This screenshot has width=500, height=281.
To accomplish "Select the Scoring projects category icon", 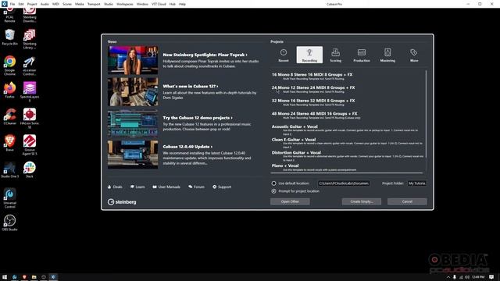I will (x=335, y=55).
